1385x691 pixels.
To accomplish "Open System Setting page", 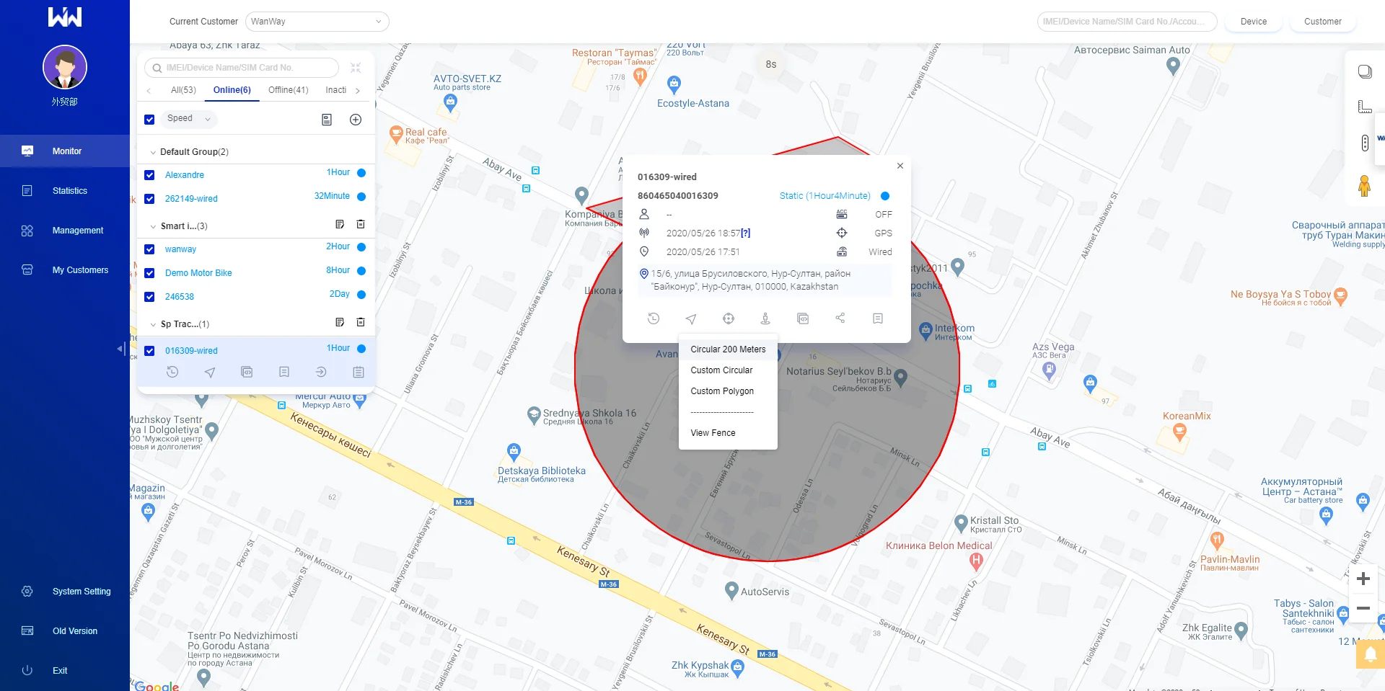I will (x=65, y=592).
